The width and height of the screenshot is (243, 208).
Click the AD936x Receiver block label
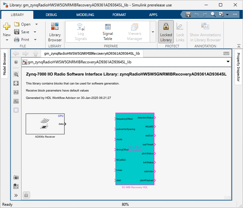(45, 137)
